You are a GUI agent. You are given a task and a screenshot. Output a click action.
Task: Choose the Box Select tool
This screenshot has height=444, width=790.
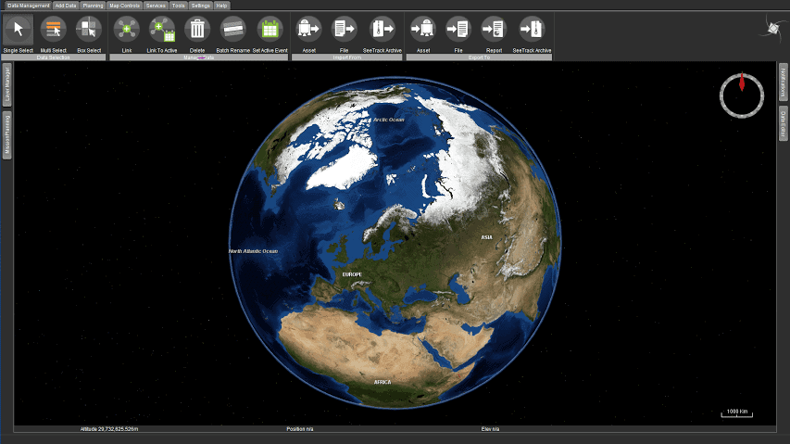89,30
